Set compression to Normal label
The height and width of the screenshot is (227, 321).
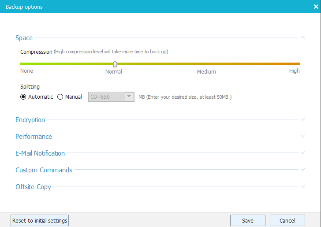click(114, 72)
